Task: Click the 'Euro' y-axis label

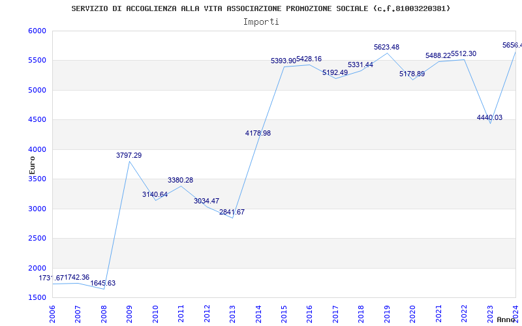Action: tap(32, 166)
